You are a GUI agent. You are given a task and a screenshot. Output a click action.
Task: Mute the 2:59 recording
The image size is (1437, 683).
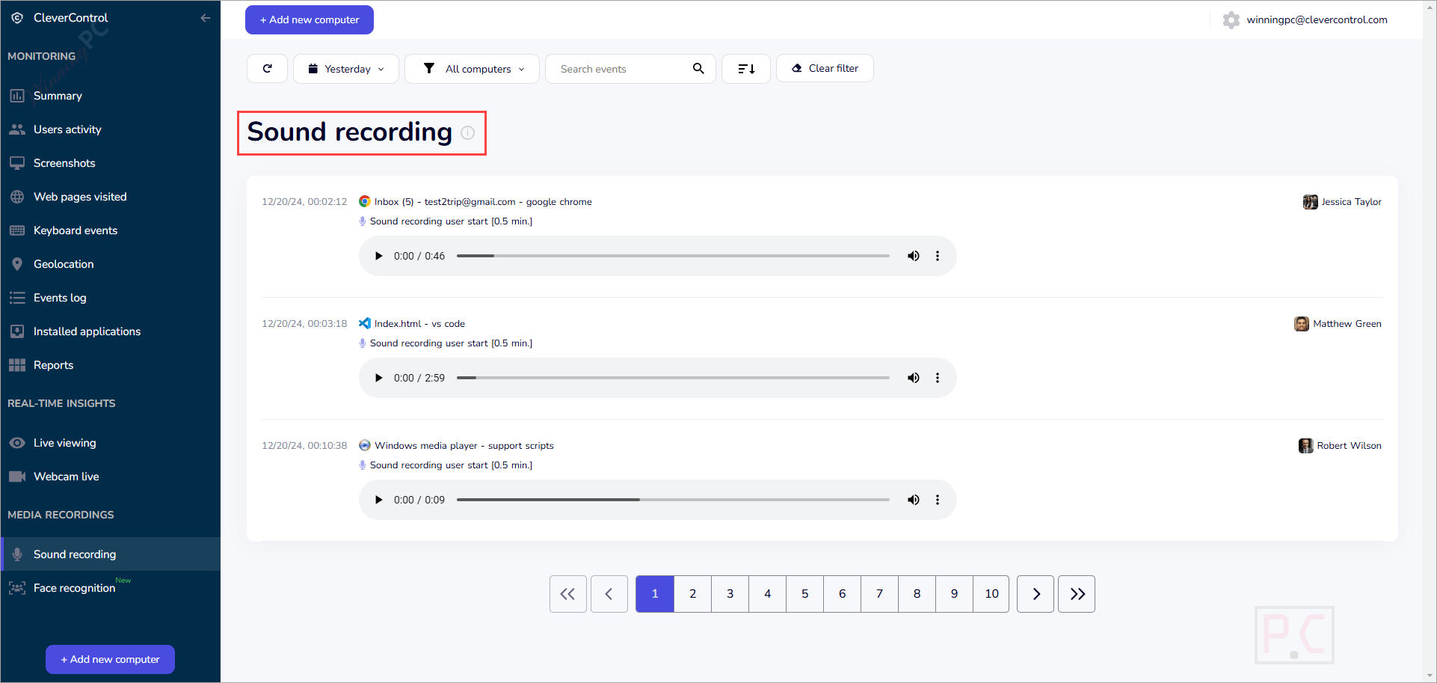click(914, 378)
